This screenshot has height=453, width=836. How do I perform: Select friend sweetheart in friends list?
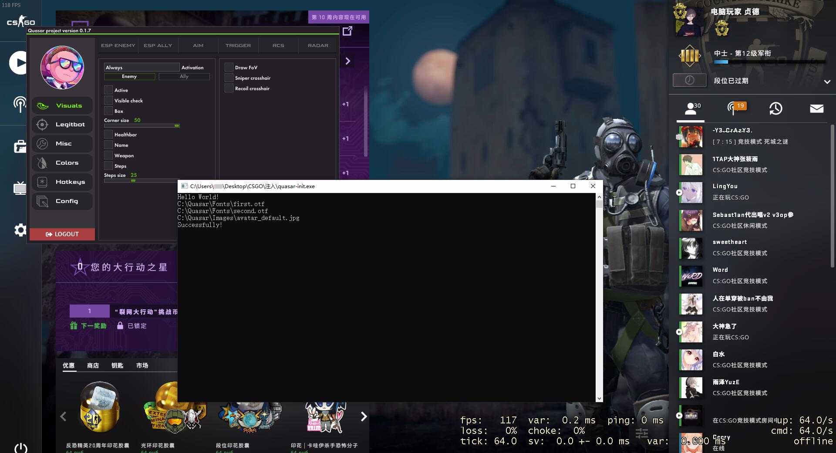coord(753,248)
